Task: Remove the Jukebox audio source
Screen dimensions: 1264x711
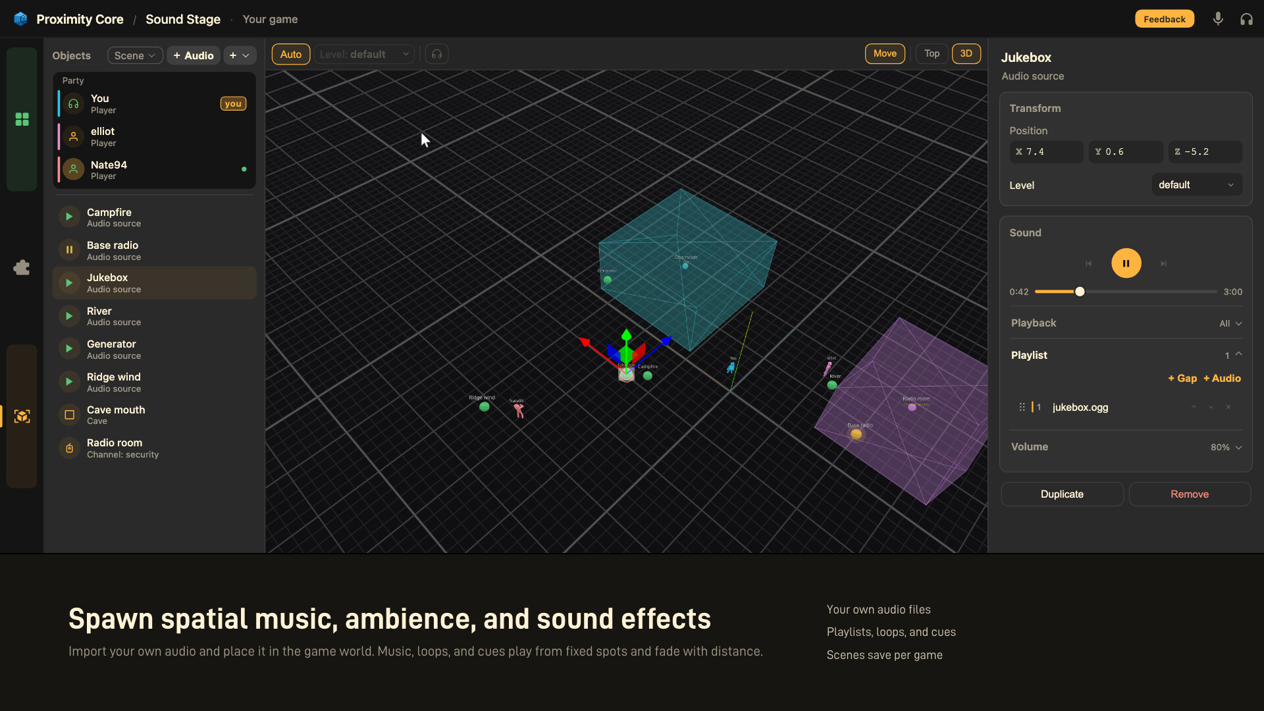Action: click(x=1190, y=494)
